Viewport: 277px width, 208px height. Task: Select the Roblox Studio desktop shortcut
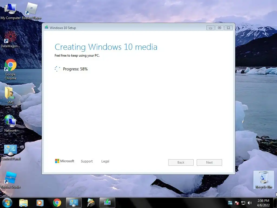(11, 180)
